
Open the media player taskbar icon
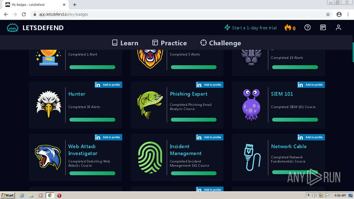click(x=41, y=195)
